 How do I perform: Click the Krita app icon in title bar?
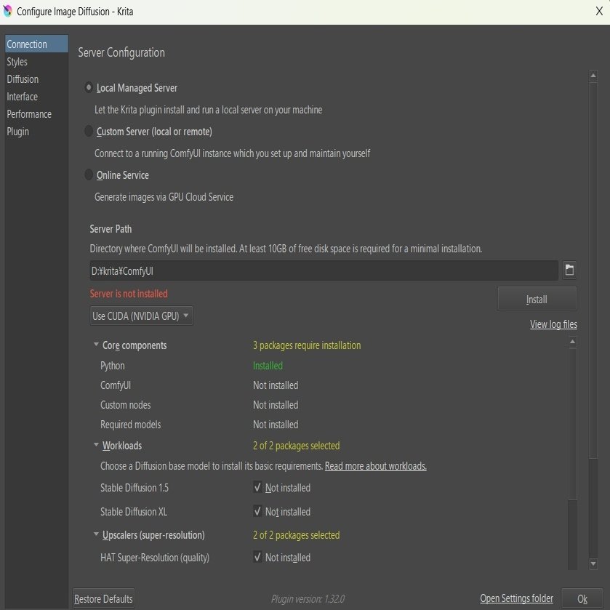[7, 11]
